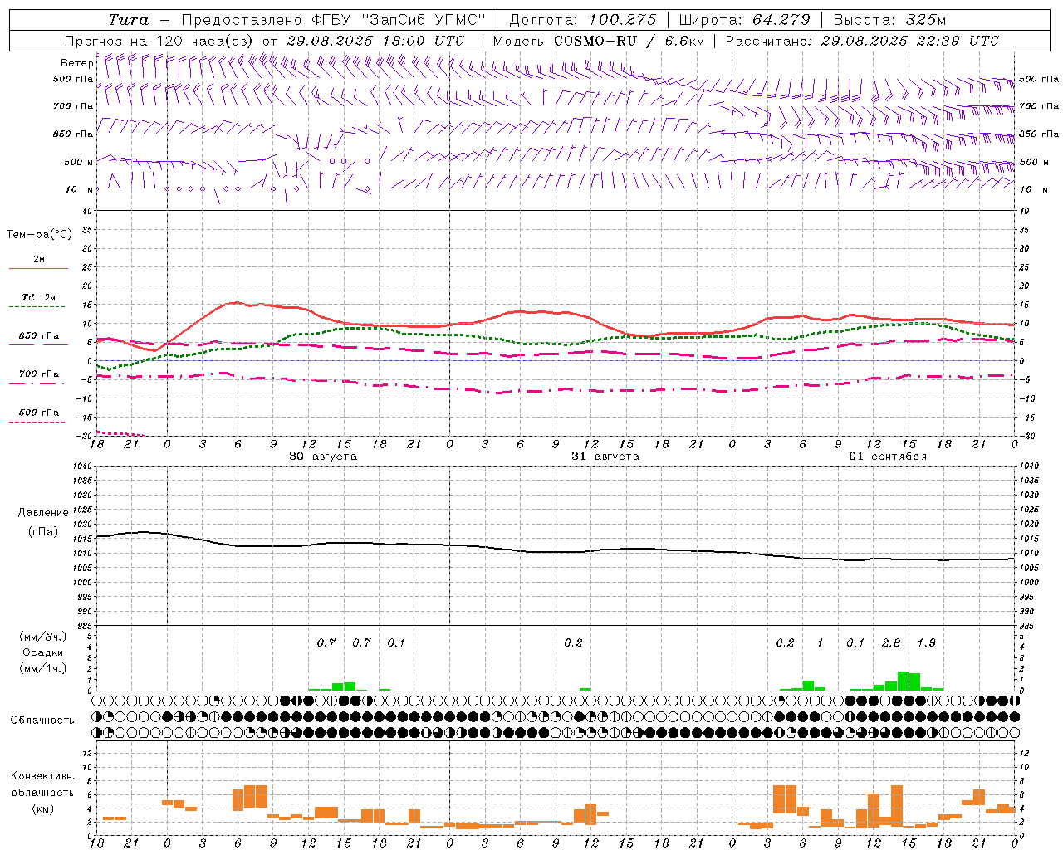Click the precipitation amount "1.9"
This screenshot has height=850, width=1063.
coord(926,643)
